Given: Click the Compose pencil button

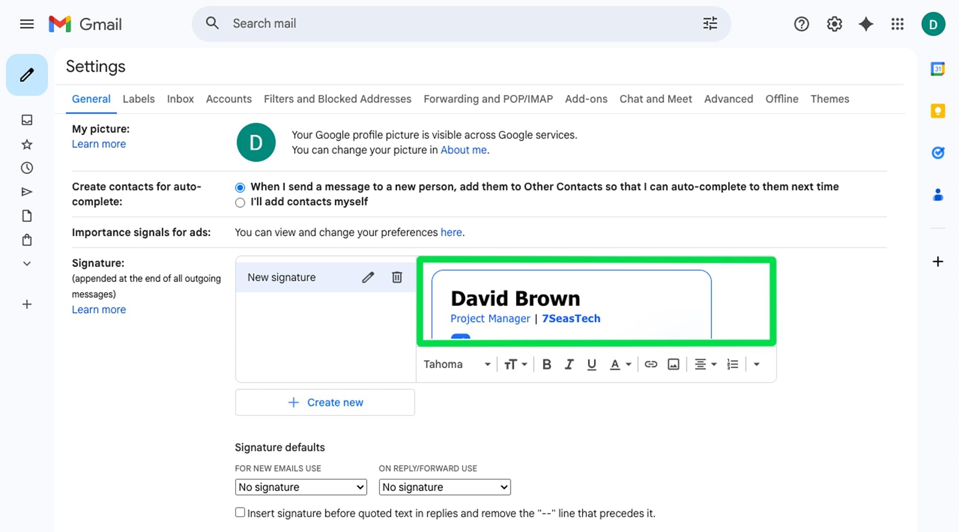Looking at the screenshot, I should 27,75.
